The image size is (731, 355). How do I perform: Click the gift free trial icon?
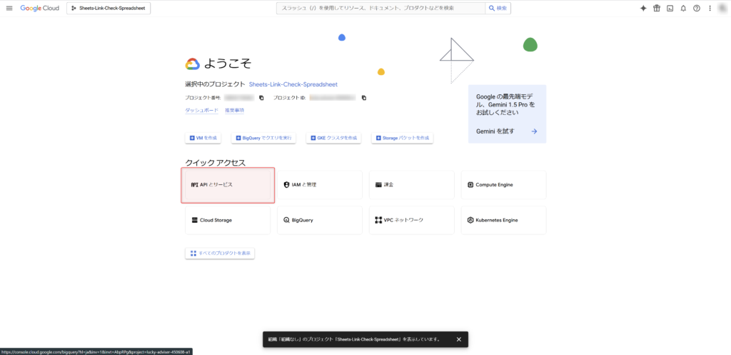[x=657, y=8]
